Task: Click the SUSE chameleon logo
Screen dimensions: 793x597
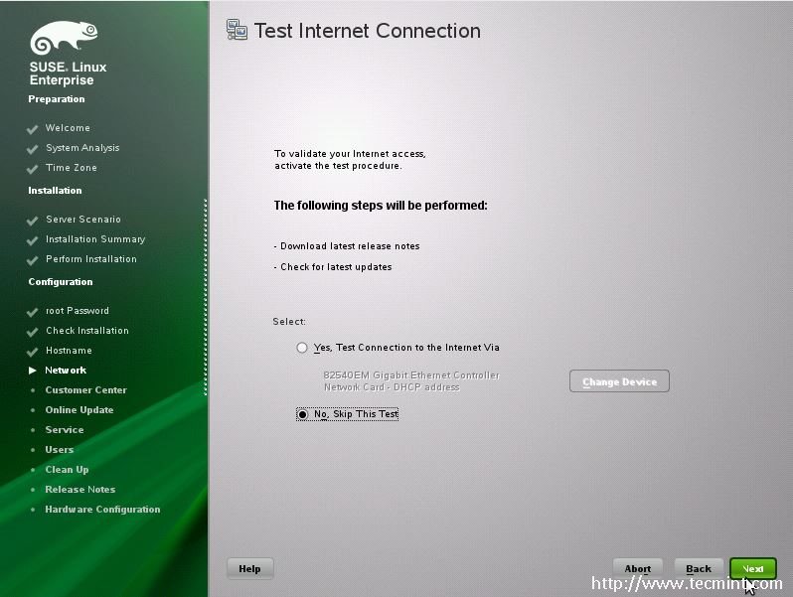Action: 64,38
